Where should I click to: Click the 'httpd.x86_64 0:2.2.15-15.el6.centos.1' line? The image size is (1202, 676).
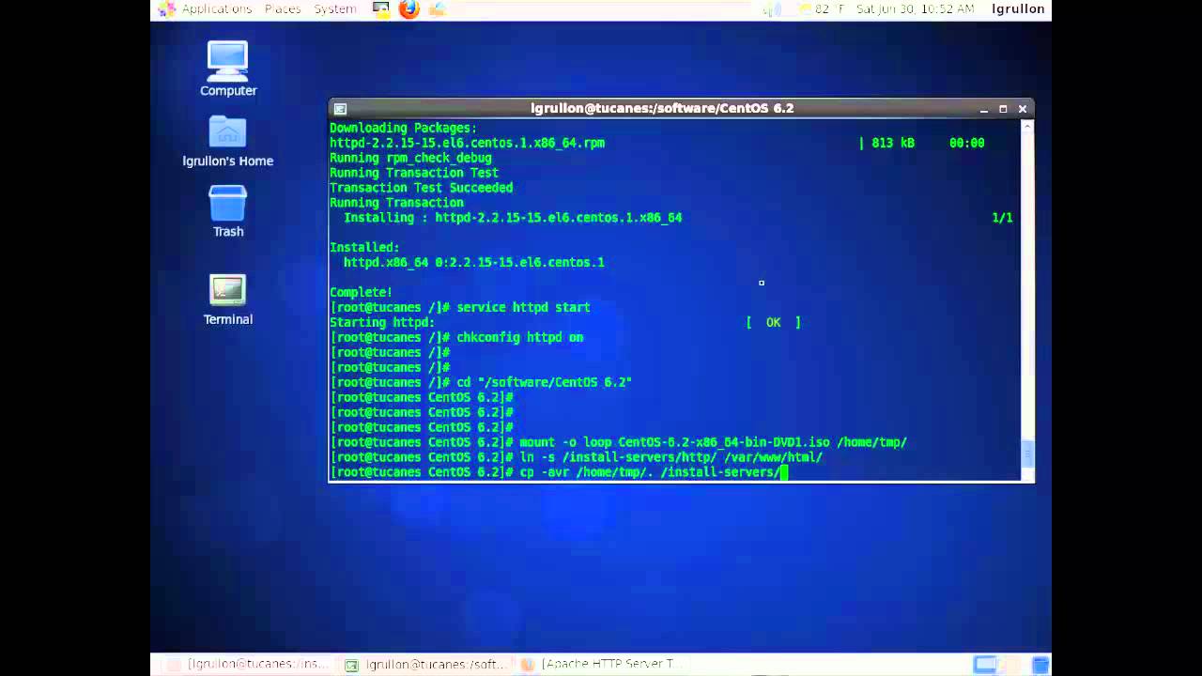click(474, 263)
